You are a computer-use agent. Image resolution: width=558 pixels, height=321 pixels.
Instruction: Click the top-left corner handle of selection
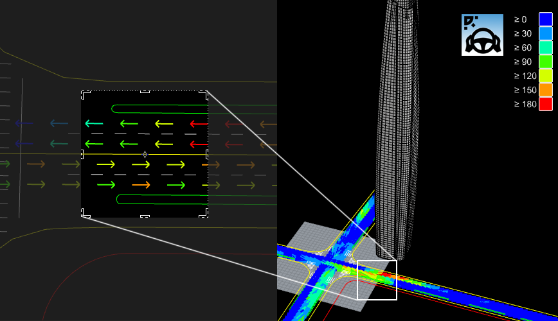coord(85,94)
